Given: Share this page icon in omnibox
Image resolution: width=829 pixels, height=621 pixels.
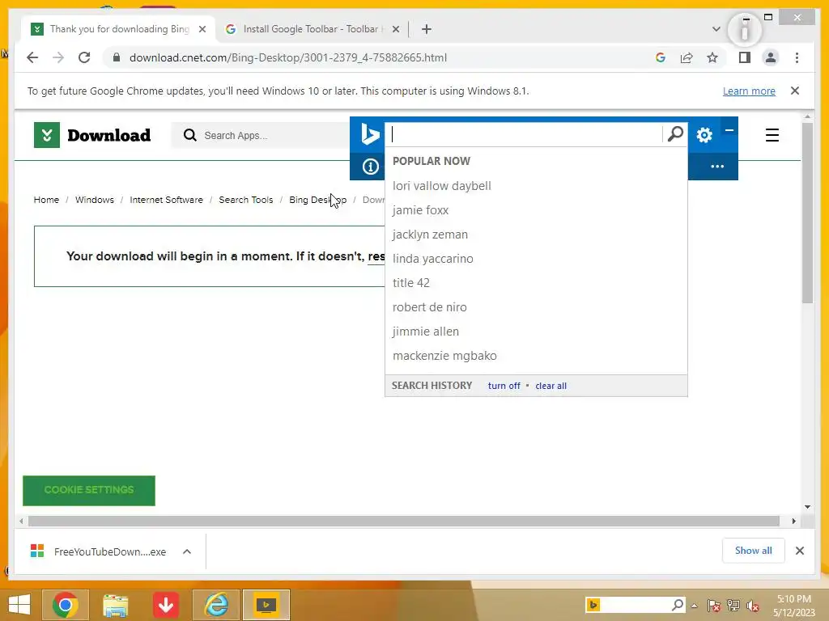Looking at the screenshot, I should tap(687, 57).
